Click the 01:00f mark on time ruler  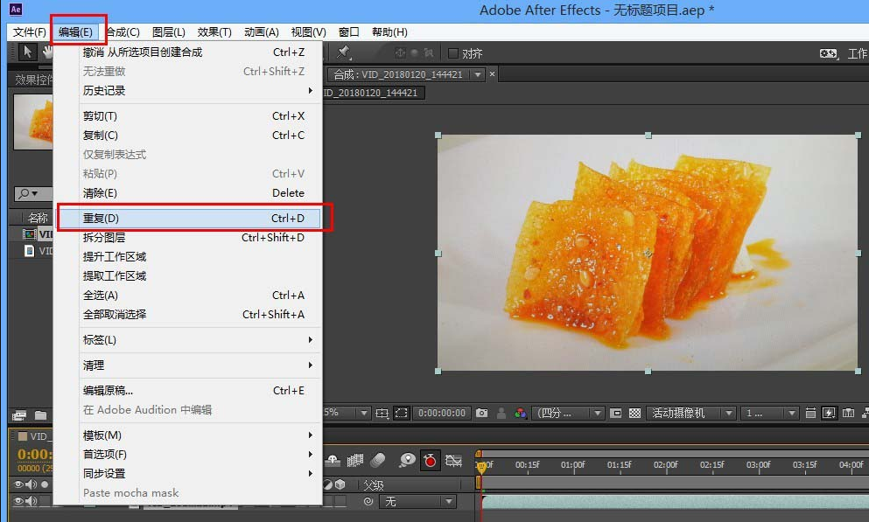573,465
